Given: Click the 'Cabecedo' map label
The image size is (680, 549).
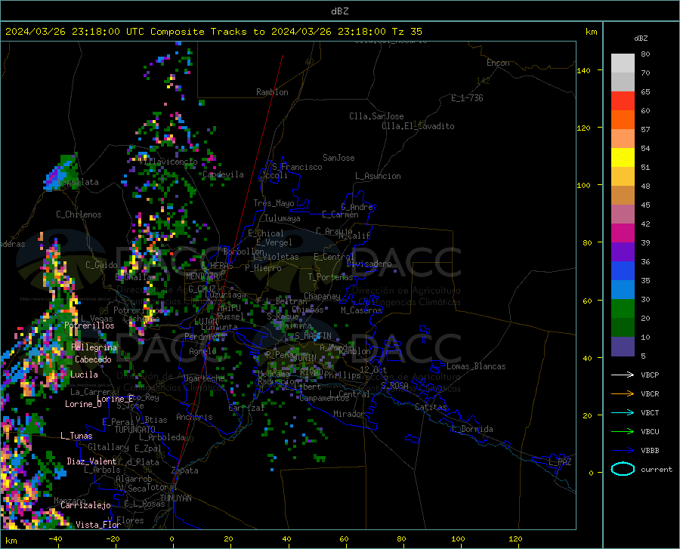Looking at the screenshot, I should (93, 359).
